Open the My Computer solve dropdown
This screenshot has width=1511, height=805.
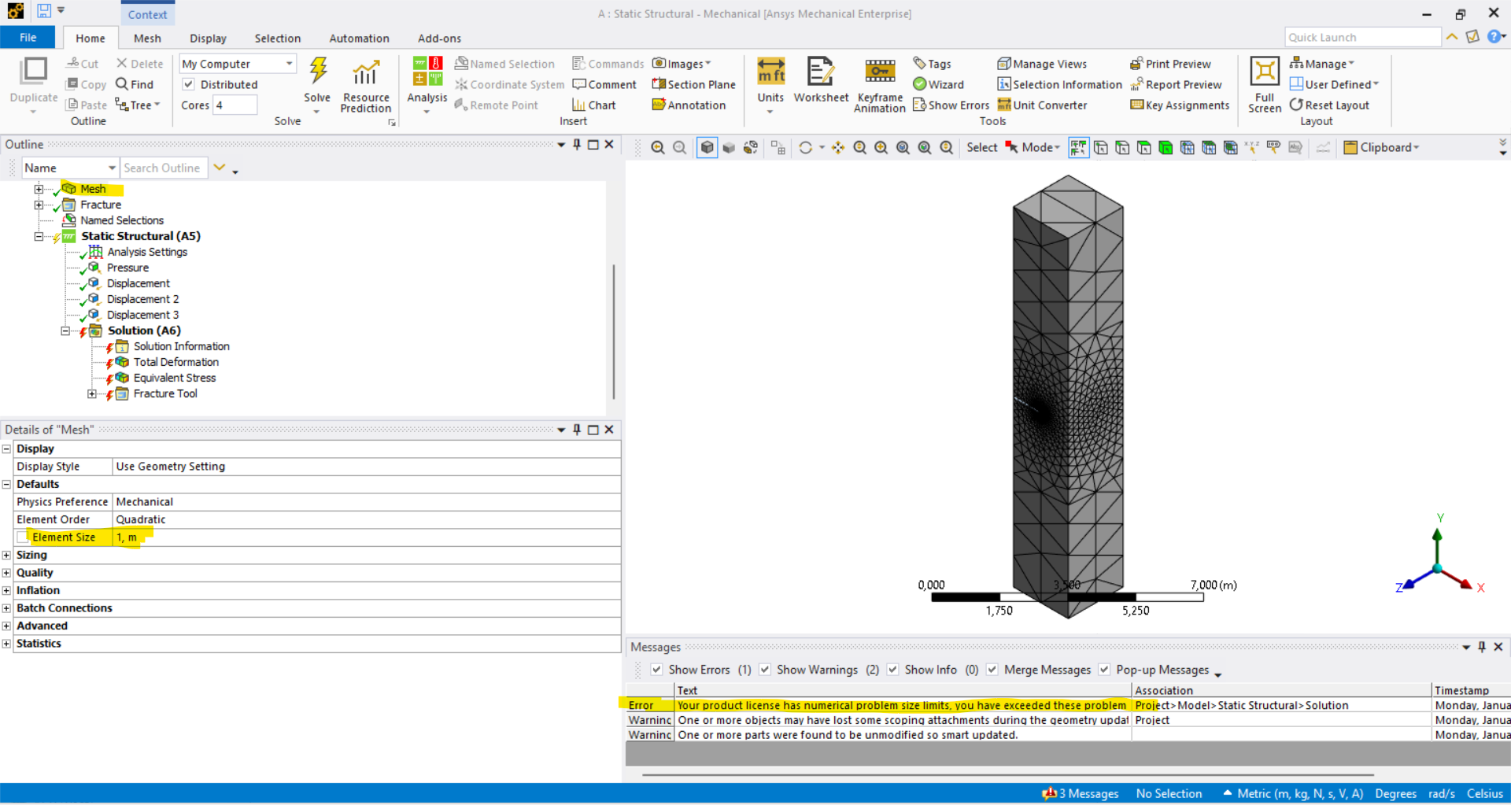point(237,64)
